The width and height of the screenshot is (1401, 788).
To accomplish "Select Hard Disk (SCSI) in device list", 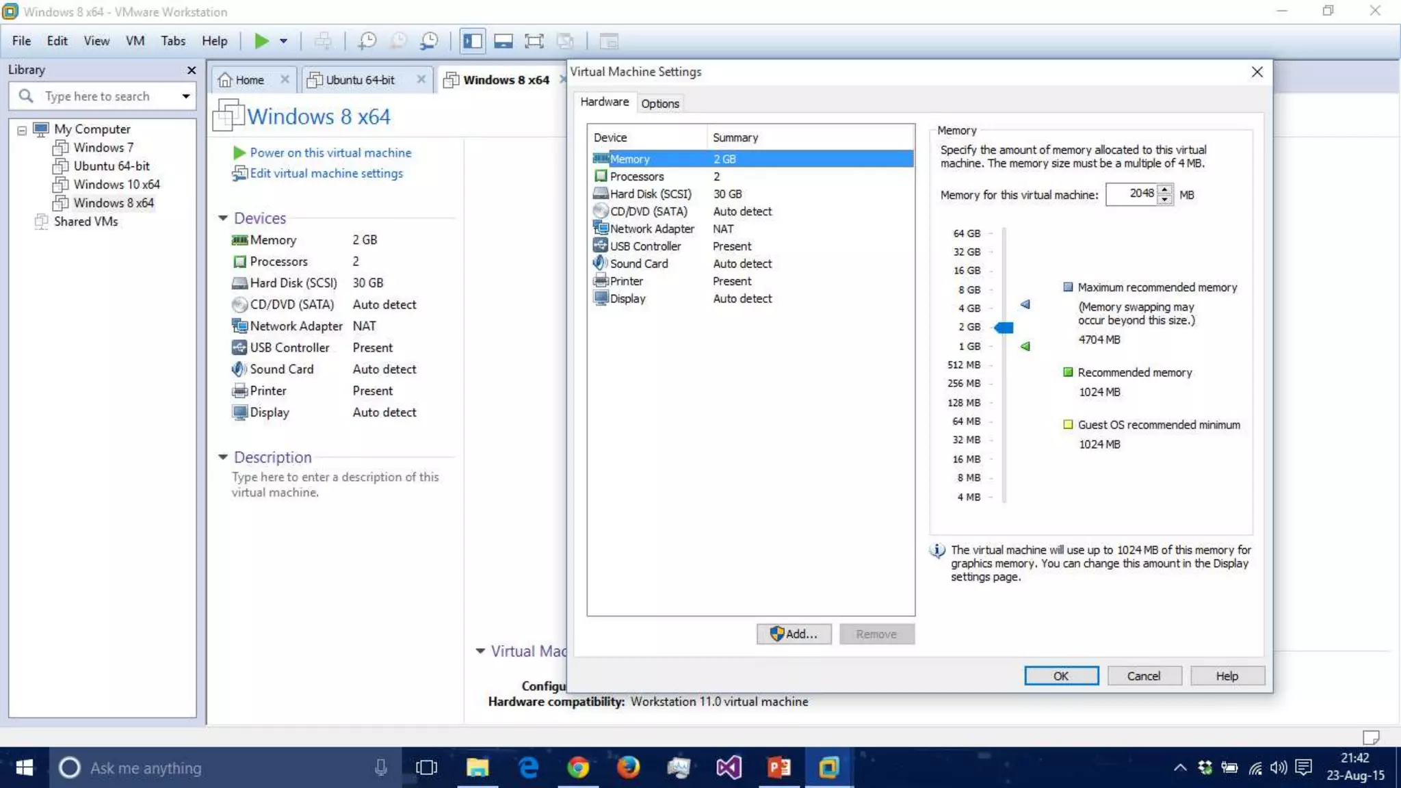I will [x=650, y=194].
